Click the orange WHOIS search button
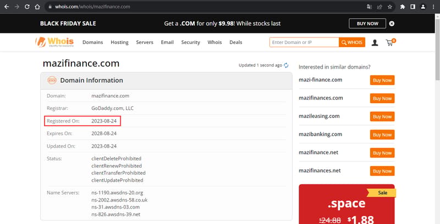This screenshot has width=440, height=224. [352, 42]
